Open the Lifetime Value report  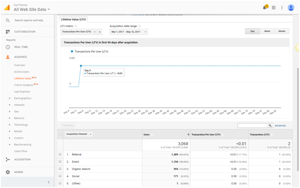click(x=22, y=78)
